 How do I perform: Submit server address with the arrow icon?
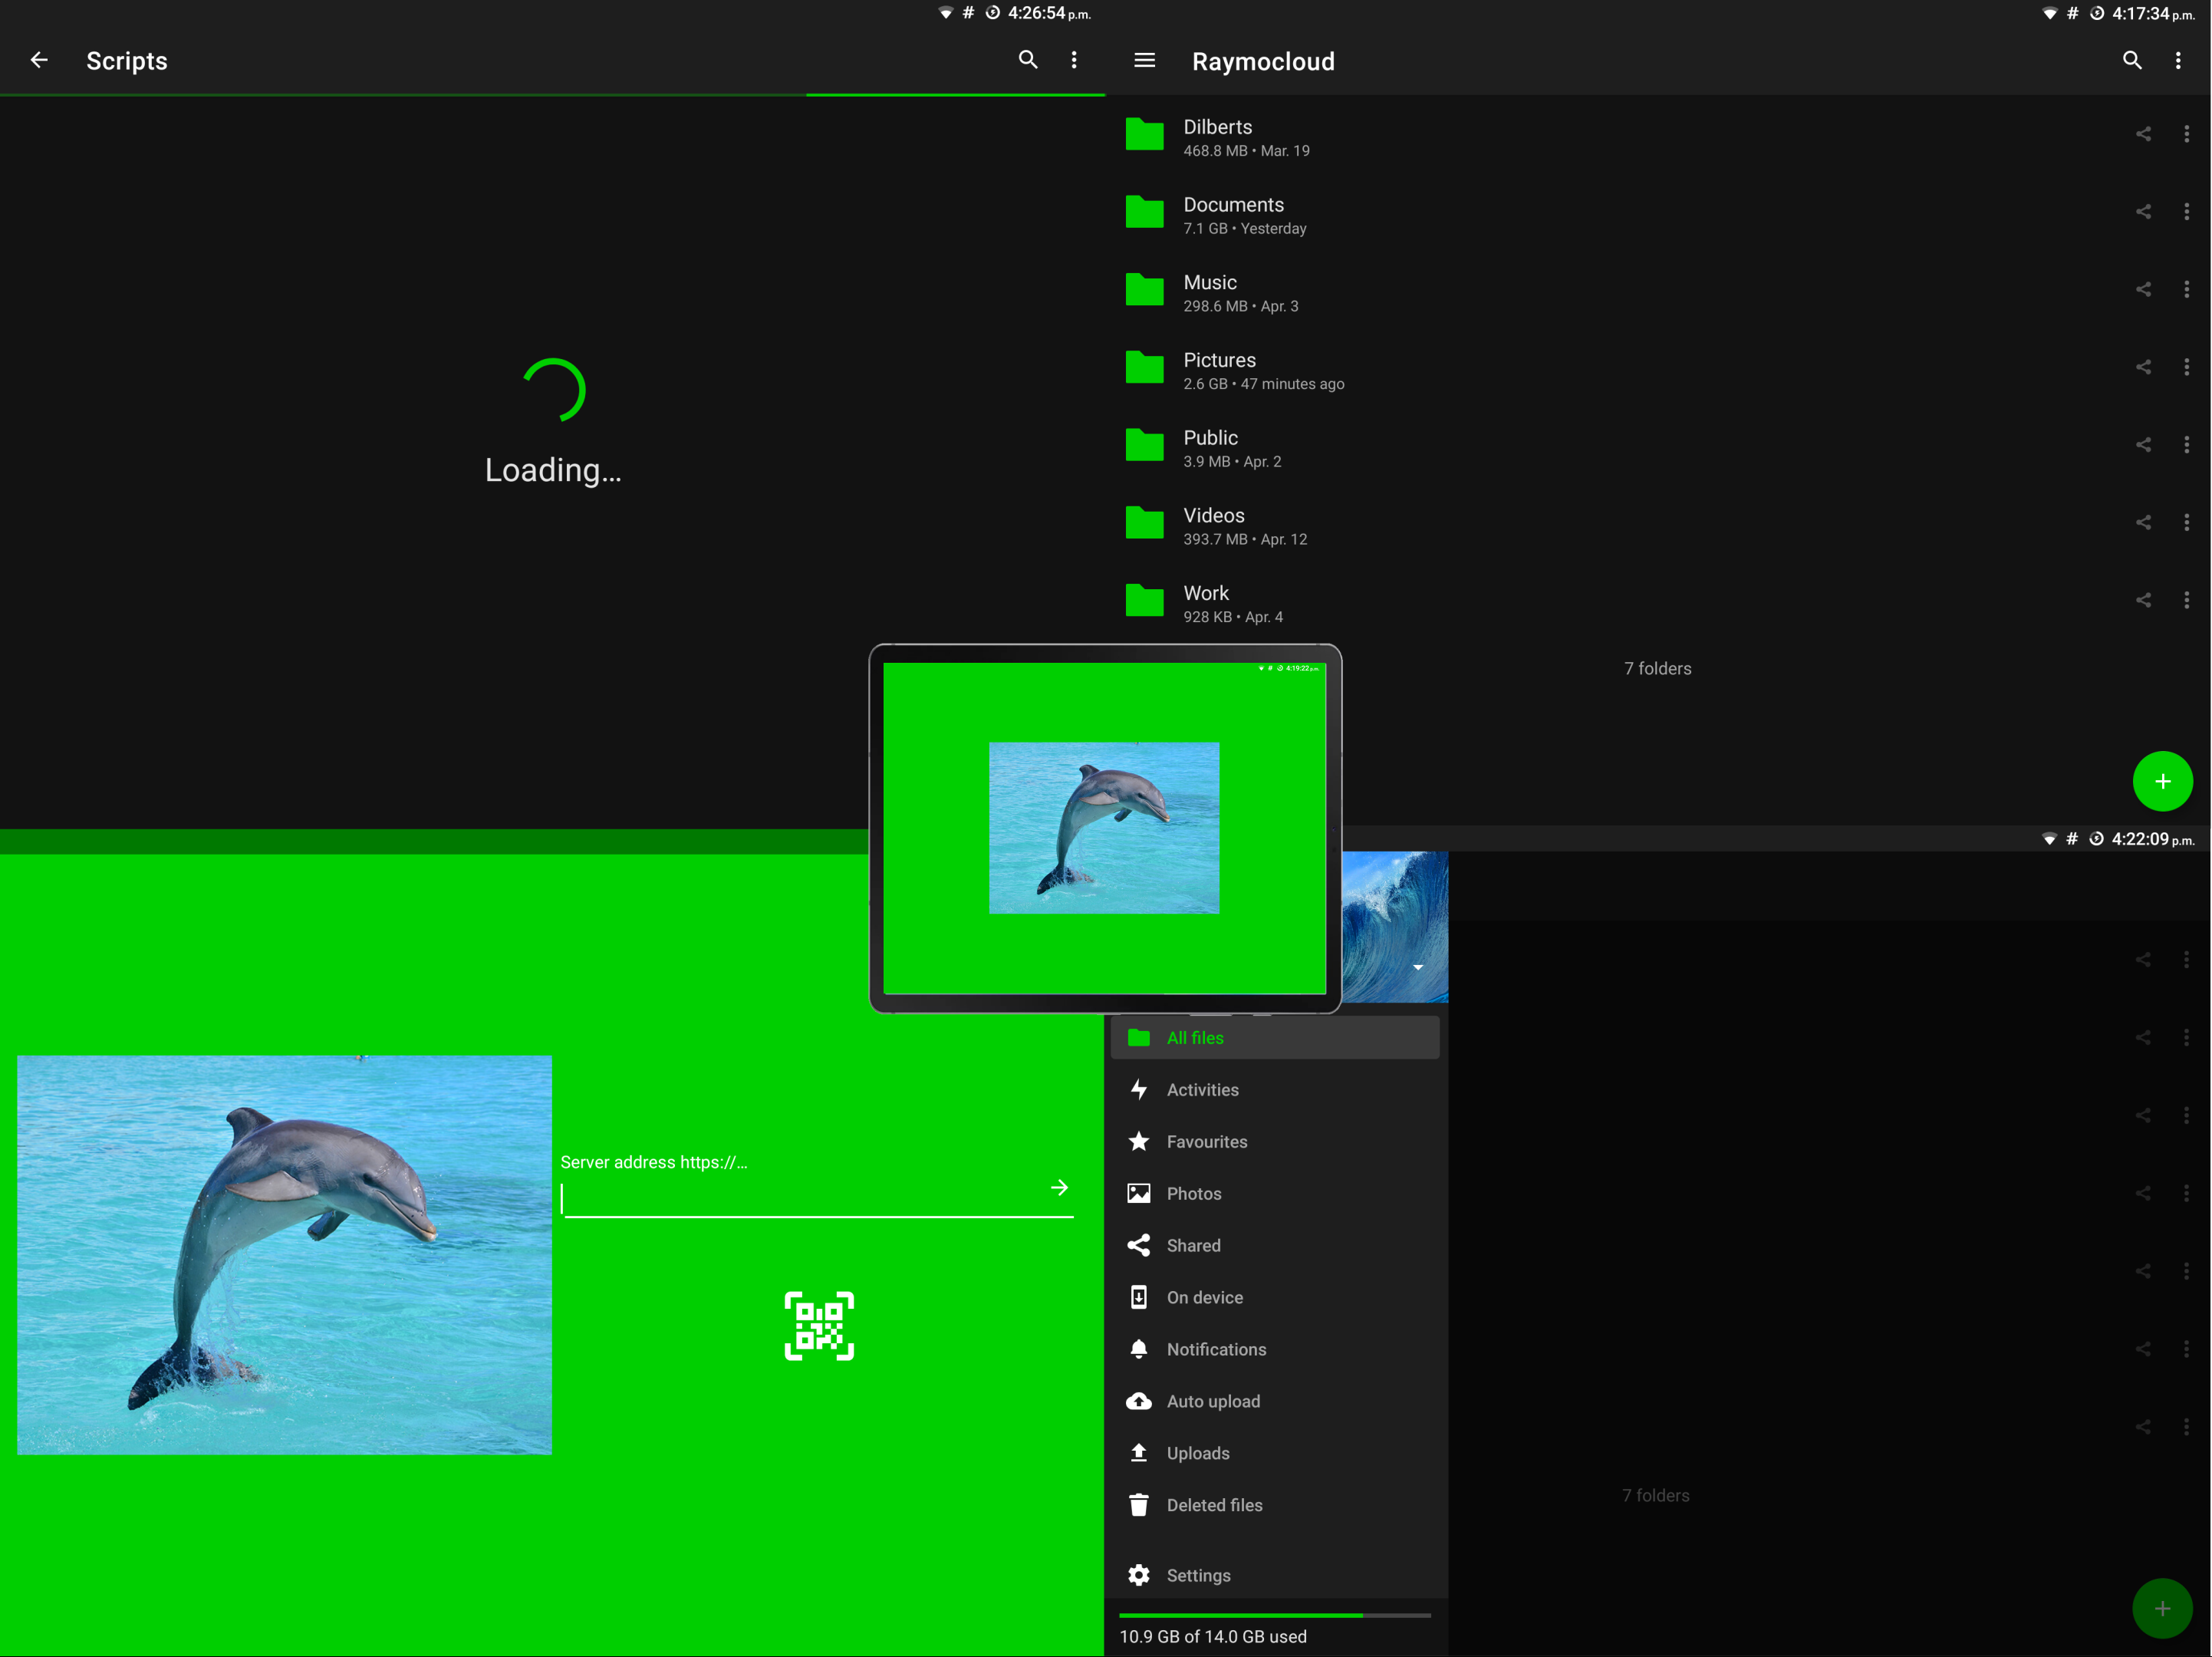[1059, 1187]
